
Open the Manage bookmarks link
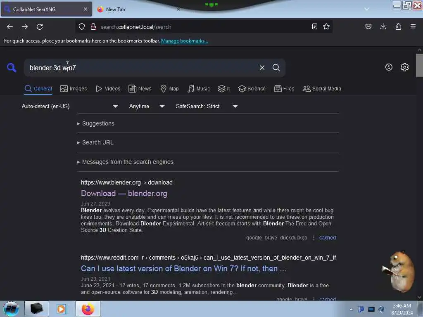(185, 41)
